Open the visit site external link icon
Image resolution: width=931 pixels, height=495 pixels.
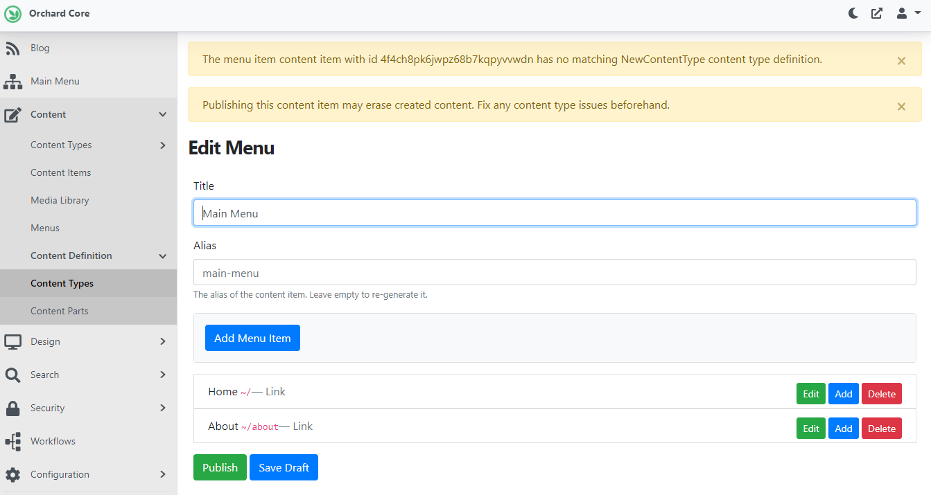pyautogui.click(x=877, y=13)
